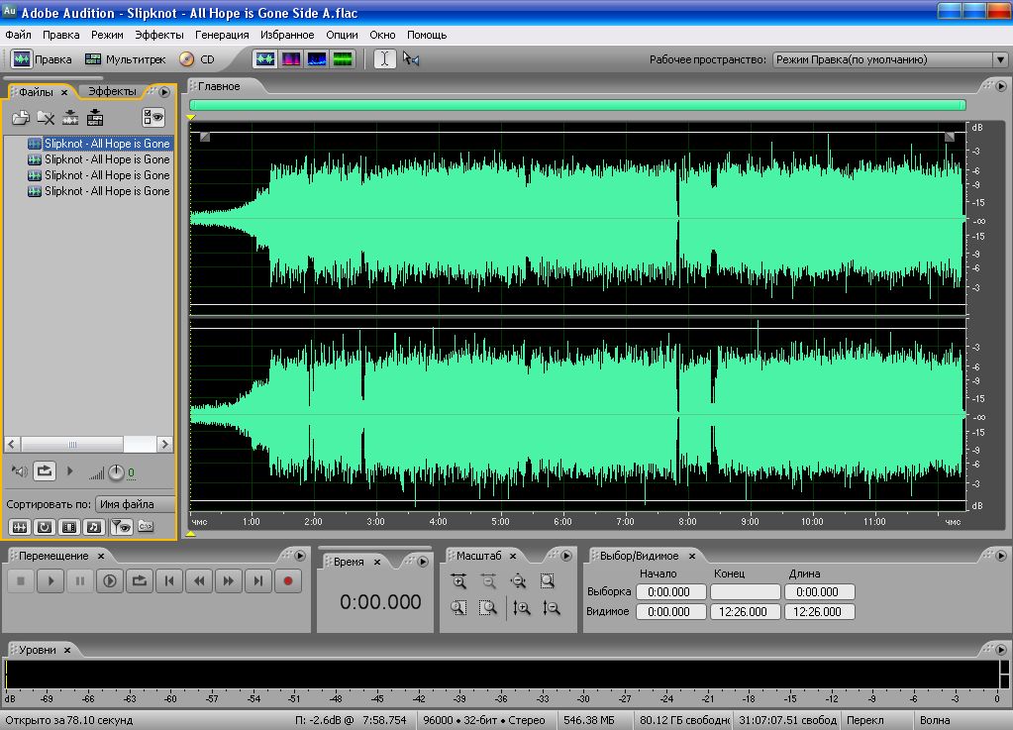The height and width of the screenshot is (730, 1013).
Task: Switch to CD view
Action: [197, 59]
